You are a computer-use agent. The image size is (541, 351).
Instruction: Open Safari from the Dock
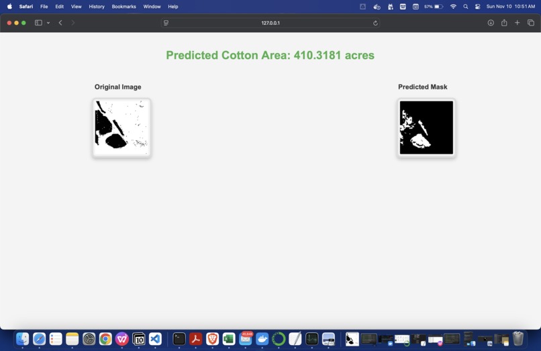[x=39, y=339]
